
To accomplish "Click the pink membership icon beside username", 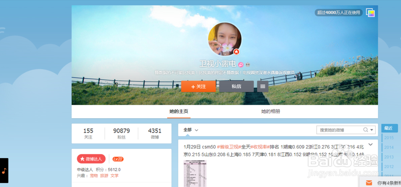I will [241, 65].
